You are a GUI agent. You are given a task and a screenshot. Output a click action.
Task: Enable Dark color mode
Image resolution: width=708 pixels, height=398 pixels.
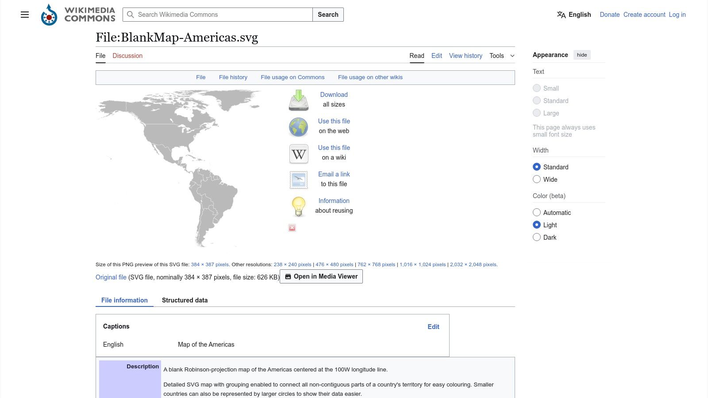pyautogui.click(x=537, y=237)
